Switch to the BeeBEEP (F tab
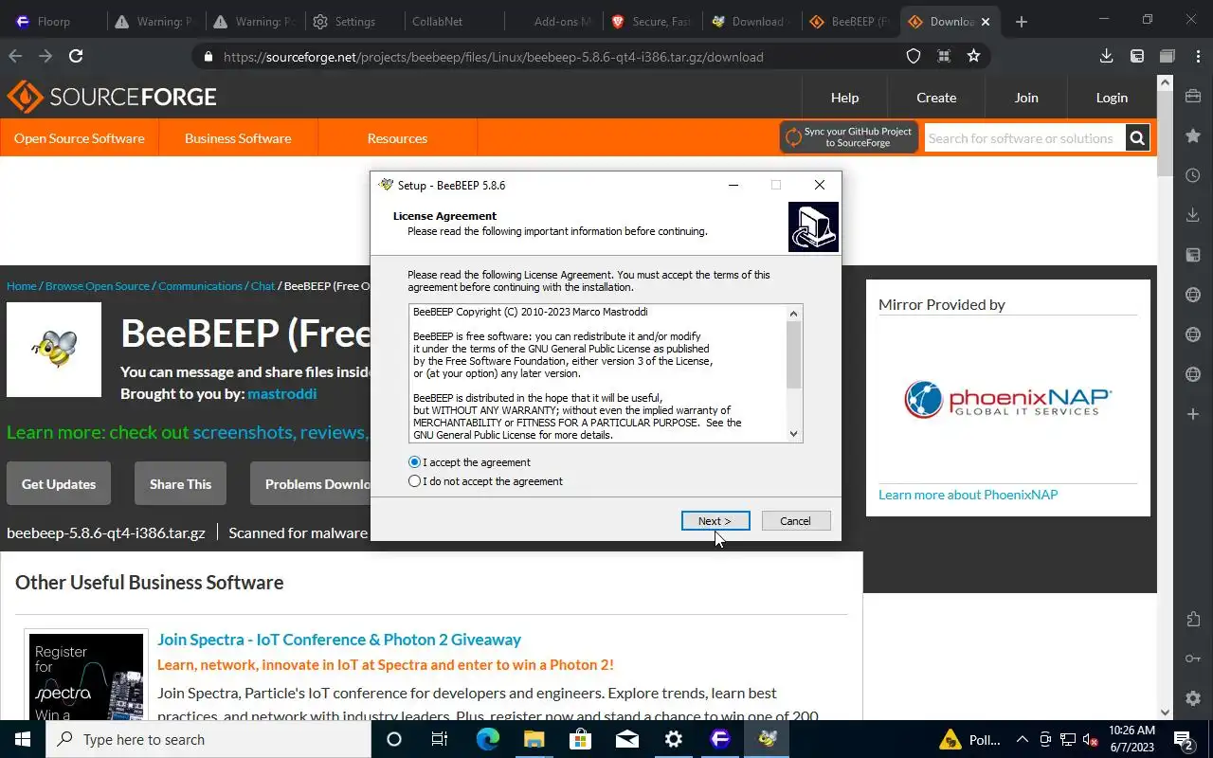Image resolution: width=1213 pixels, height=758 pixels. pyautogui.click(x=850, y=22)
